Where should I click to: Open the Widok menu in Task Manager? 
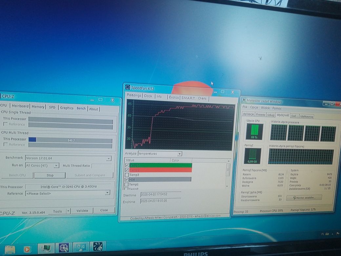[265, 108]
